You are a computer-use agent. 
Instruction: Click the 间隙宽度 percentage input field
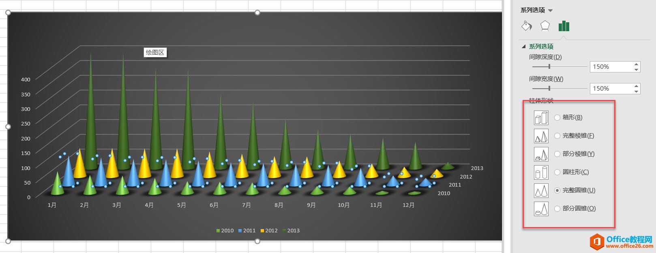tap(611, 89)
